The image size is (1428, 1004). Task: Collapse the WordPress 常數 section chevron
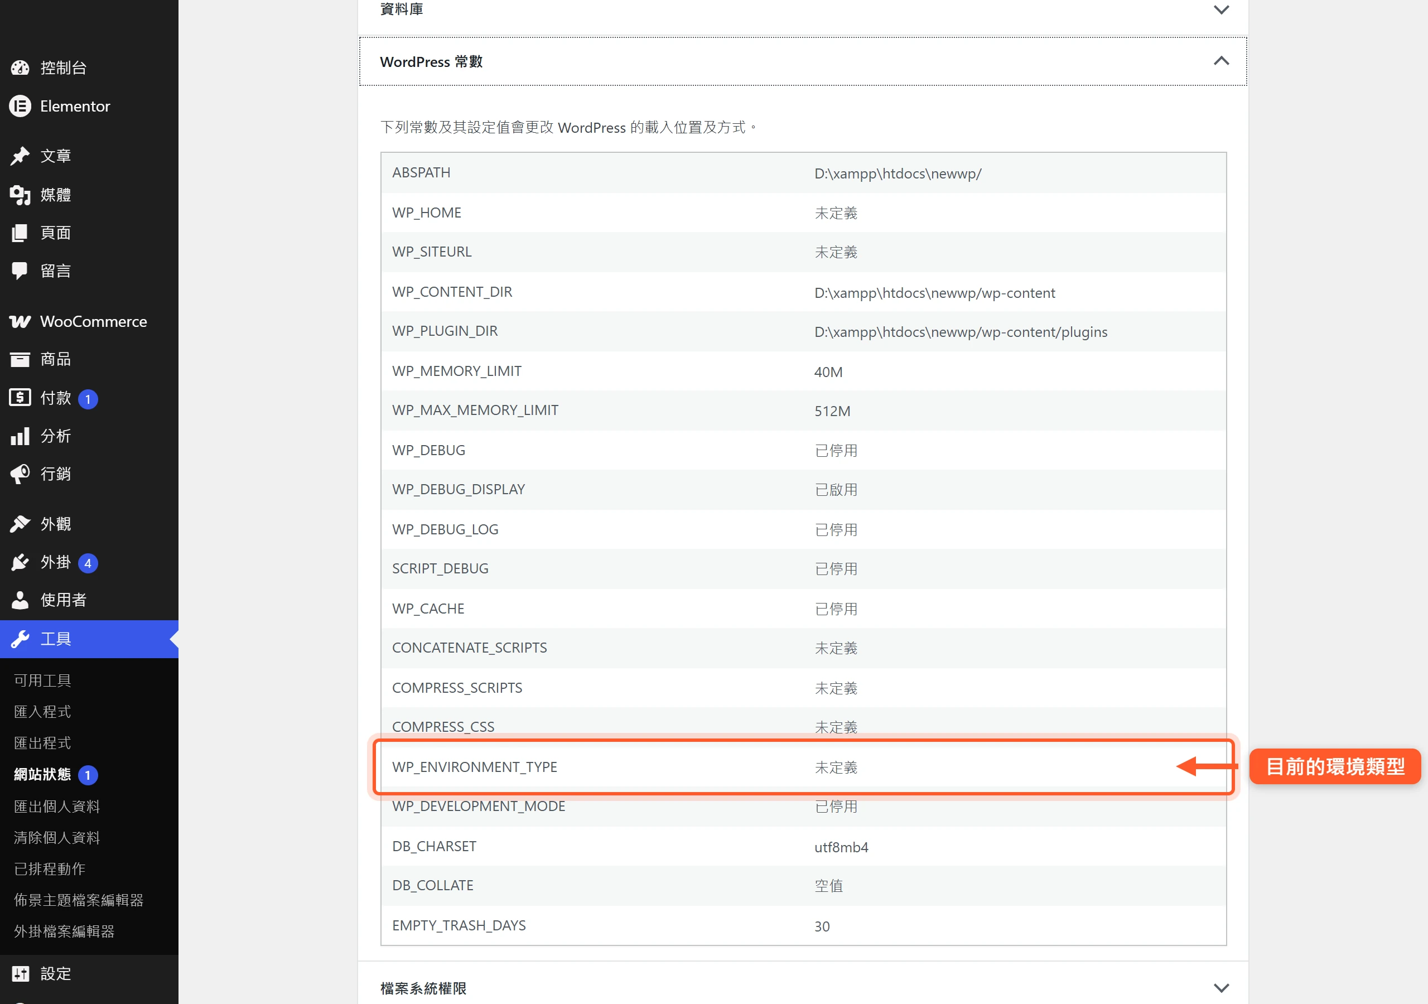(1221, 61)
